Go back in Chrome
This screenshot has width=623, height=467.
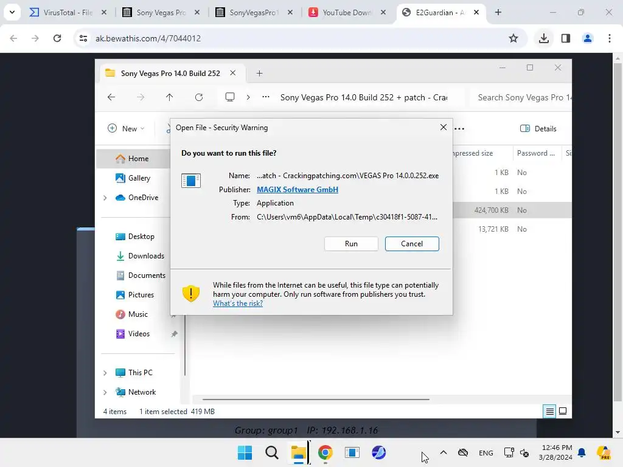click(13, 38)
